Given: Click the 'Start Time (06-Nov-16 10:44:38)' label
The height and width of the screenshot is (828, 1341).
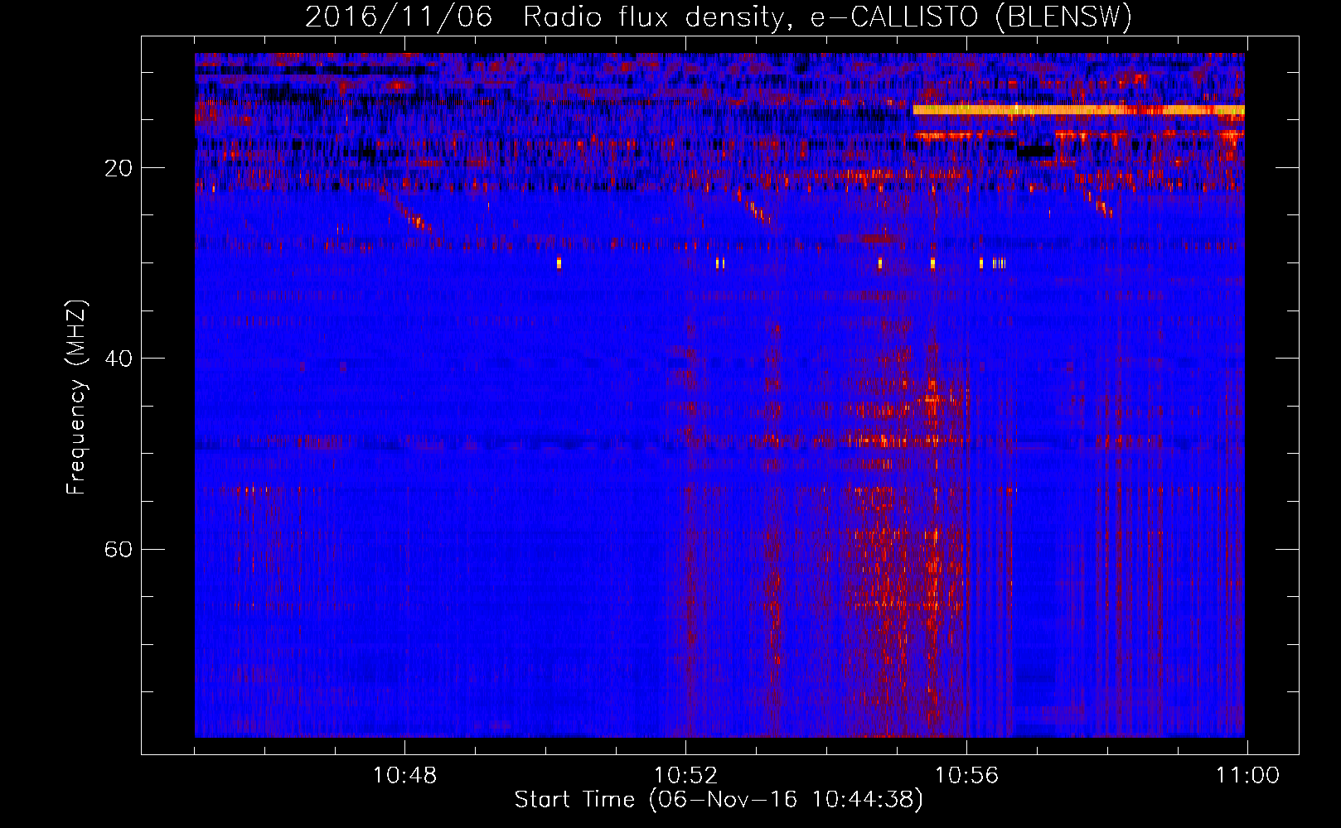Looking at the screenshot, I should (x=719, y=800).
